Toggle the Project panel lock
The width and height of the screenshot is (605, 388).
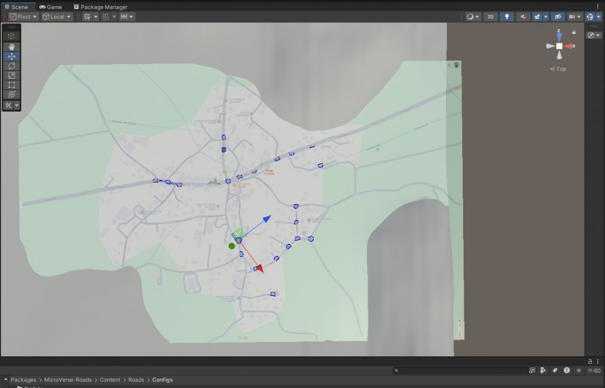590,361
